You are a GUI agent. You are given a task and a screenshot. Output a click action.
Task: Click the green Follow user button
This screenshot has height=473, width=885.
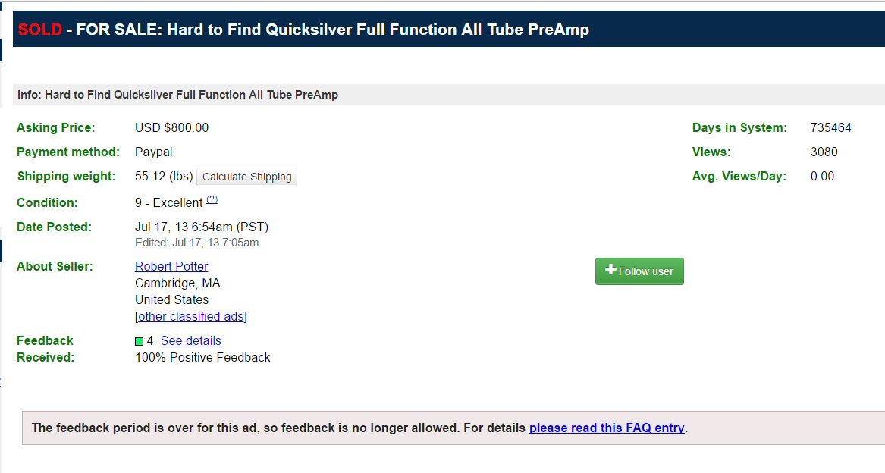[639, 271]
